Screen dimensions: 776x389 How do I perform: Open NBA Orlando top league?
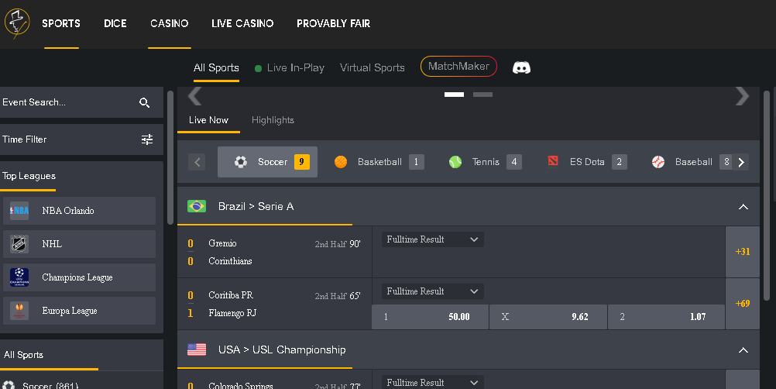79,210
